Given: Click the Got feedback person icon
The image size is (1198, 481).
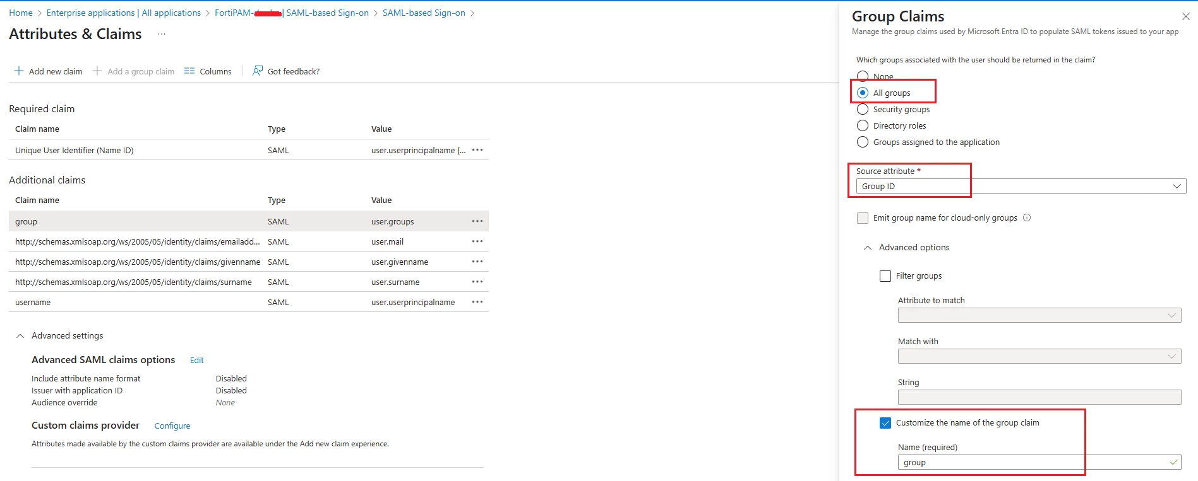Looking at the screenshot, I should coord(258,71).
